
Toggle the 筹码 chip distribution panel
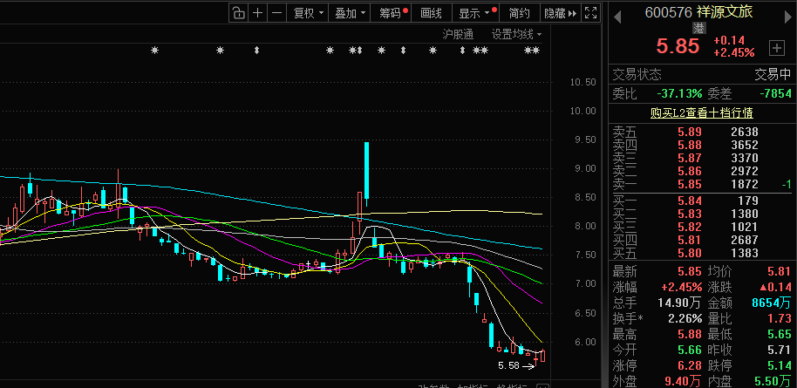392,12
